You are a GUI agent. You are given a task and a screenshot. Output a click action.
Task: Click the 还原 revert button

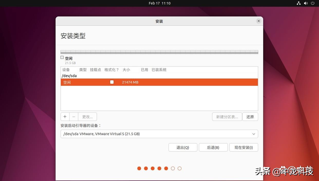pyautogui.click(x=250, y=116)
